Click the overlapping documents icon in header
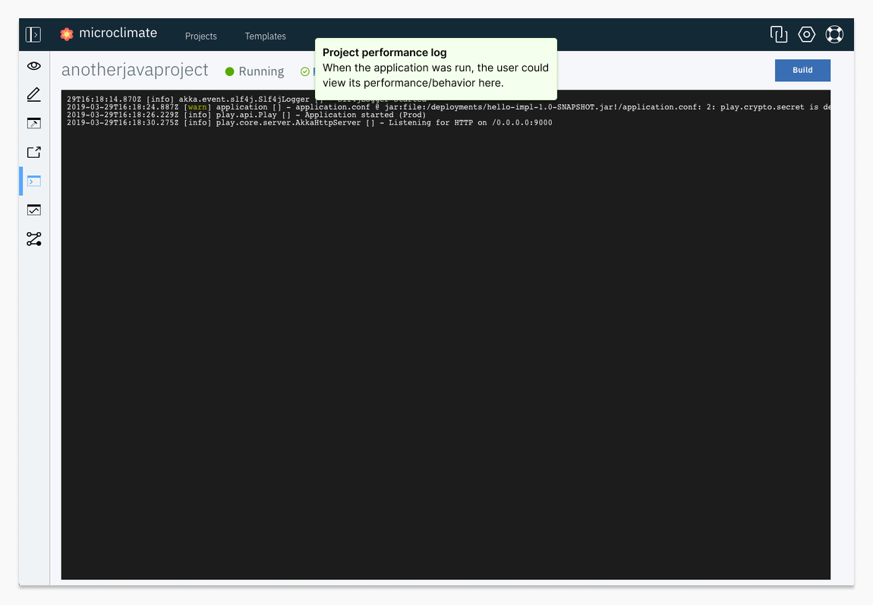The image size is (873, 605). tap(778, 34)
